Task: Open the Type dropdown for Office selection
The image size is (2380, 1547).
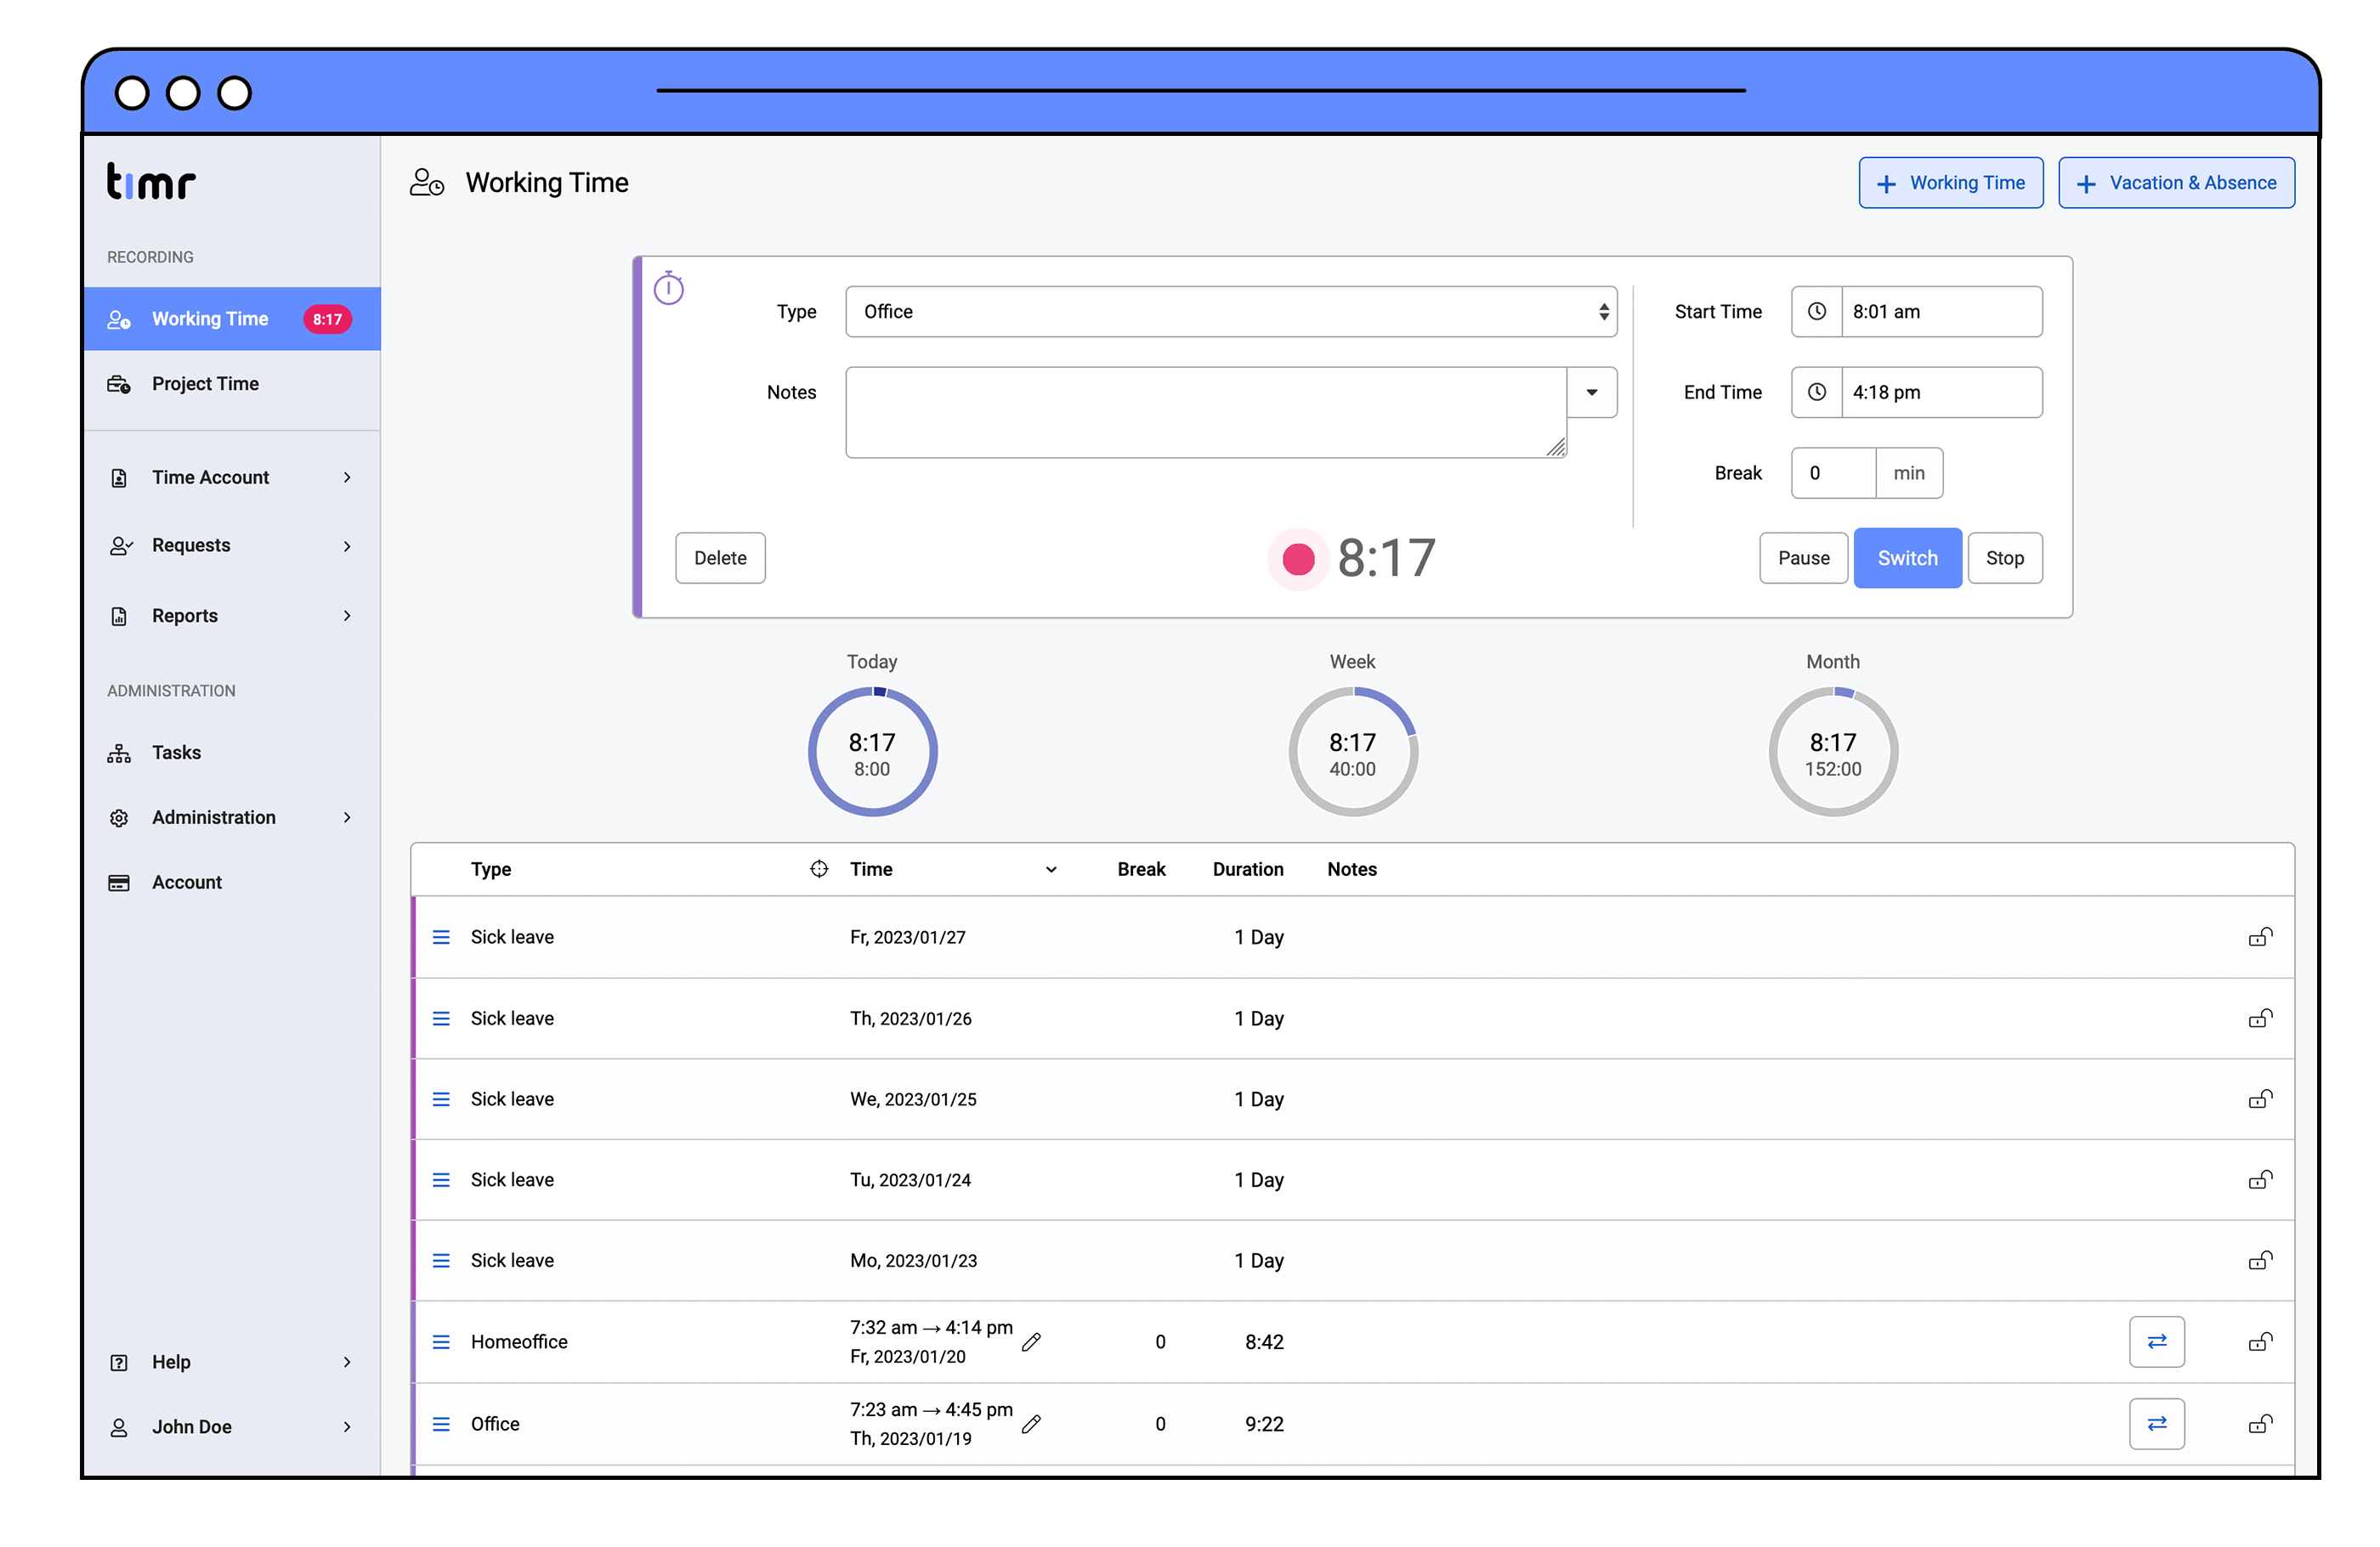Action: [1233, 310]
